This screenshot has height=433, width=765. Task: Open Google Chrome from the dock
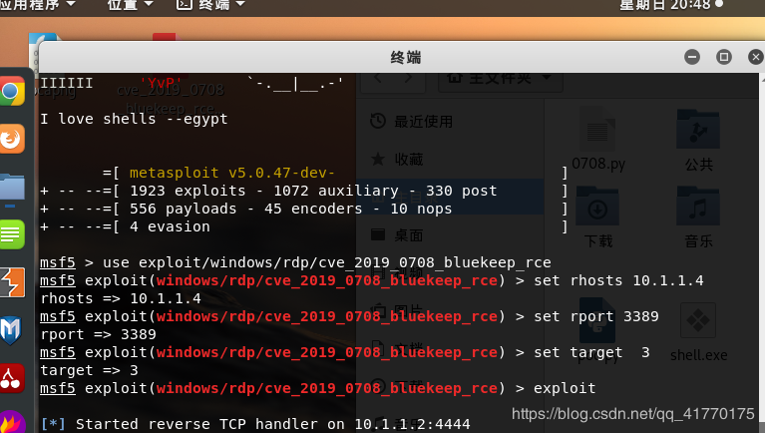point(12,91)
